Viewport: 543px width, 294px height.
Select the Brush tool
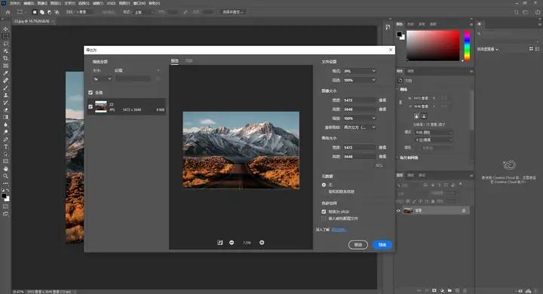coord(5,87)
